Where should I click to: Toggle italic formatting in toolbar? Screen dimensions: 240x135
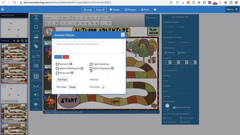click(x=79, y=18)
